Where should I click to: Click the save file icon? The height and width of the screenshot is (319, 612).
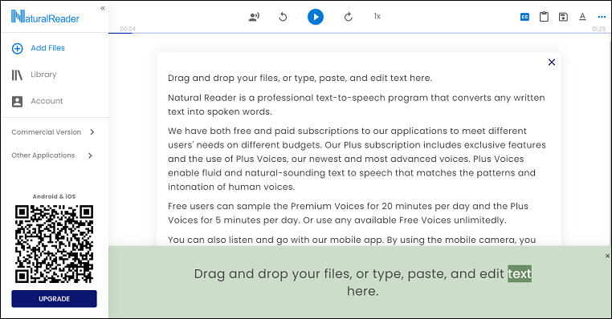(563, 17)
